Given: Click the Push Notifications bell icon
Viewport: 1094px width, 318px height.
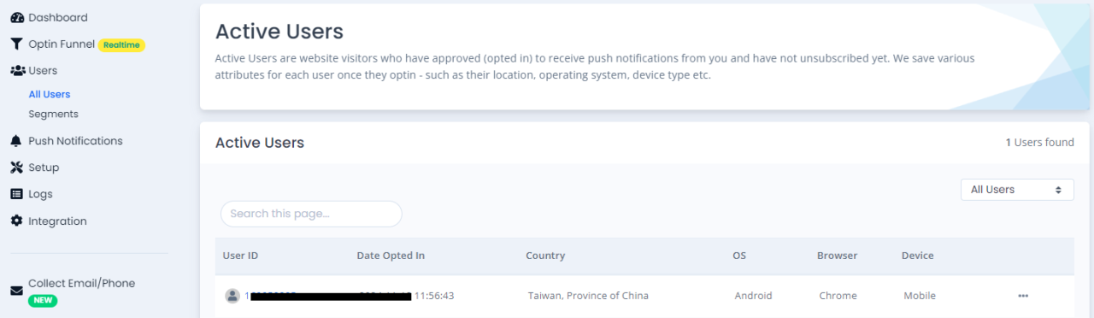Looking at the screenshot, I should (16, 141).
